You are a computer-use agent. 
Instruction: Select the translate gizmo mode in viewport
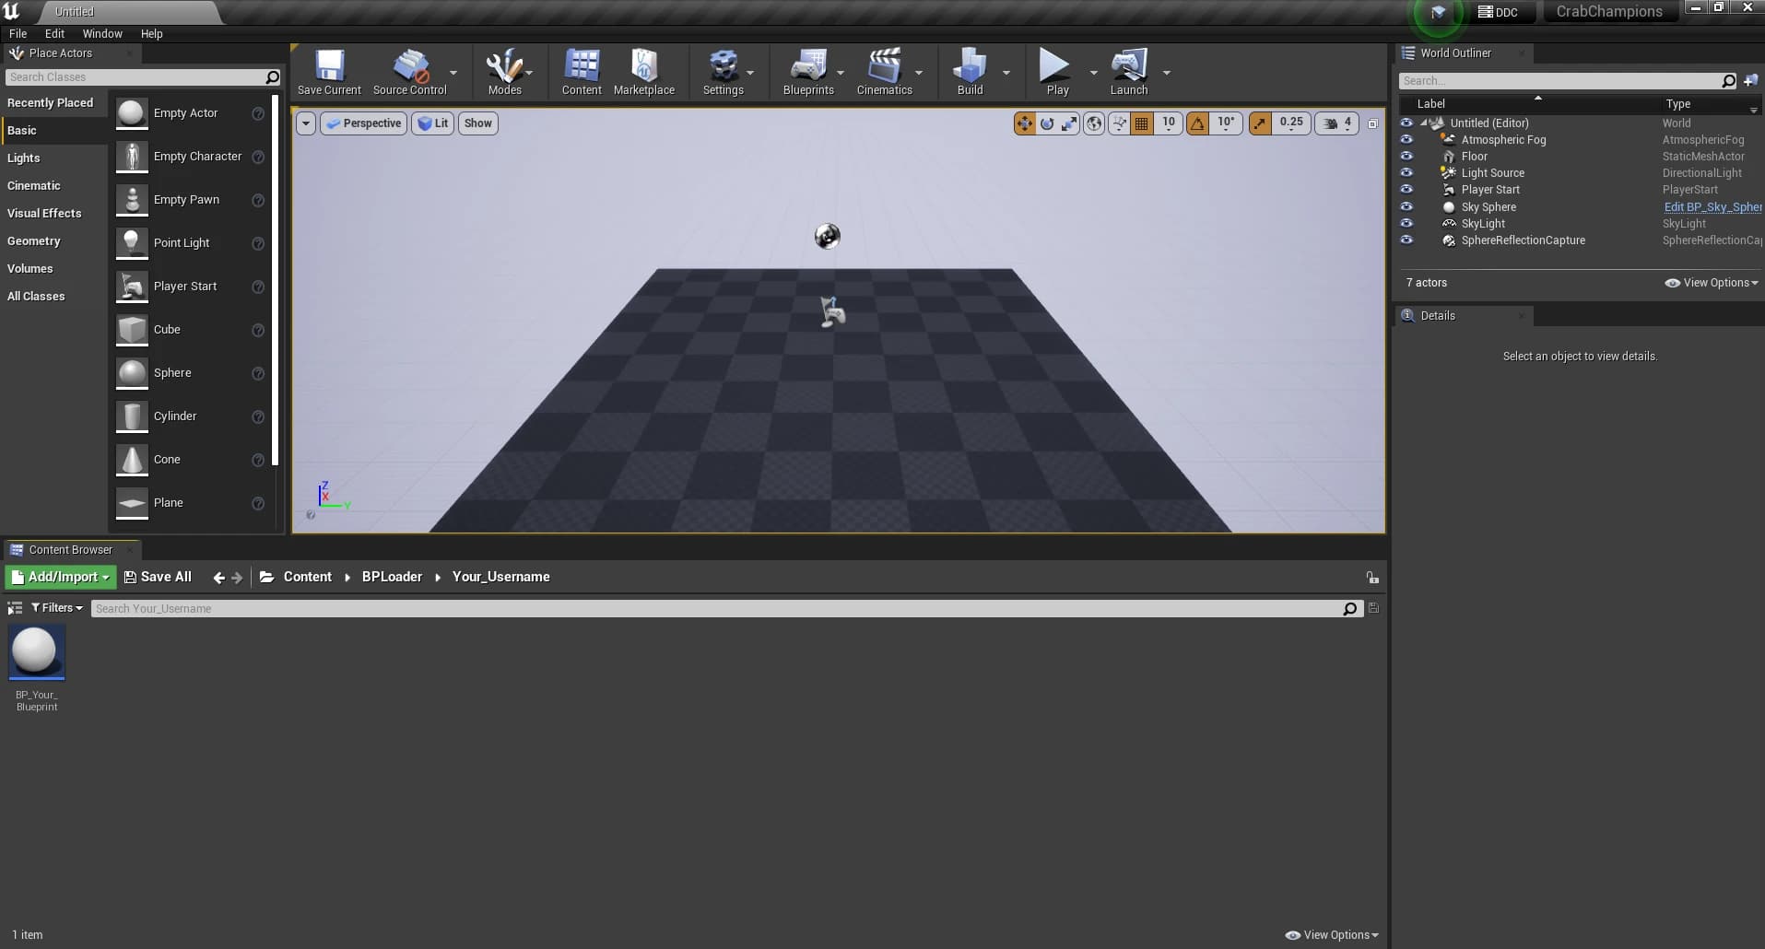point(1024,123)
